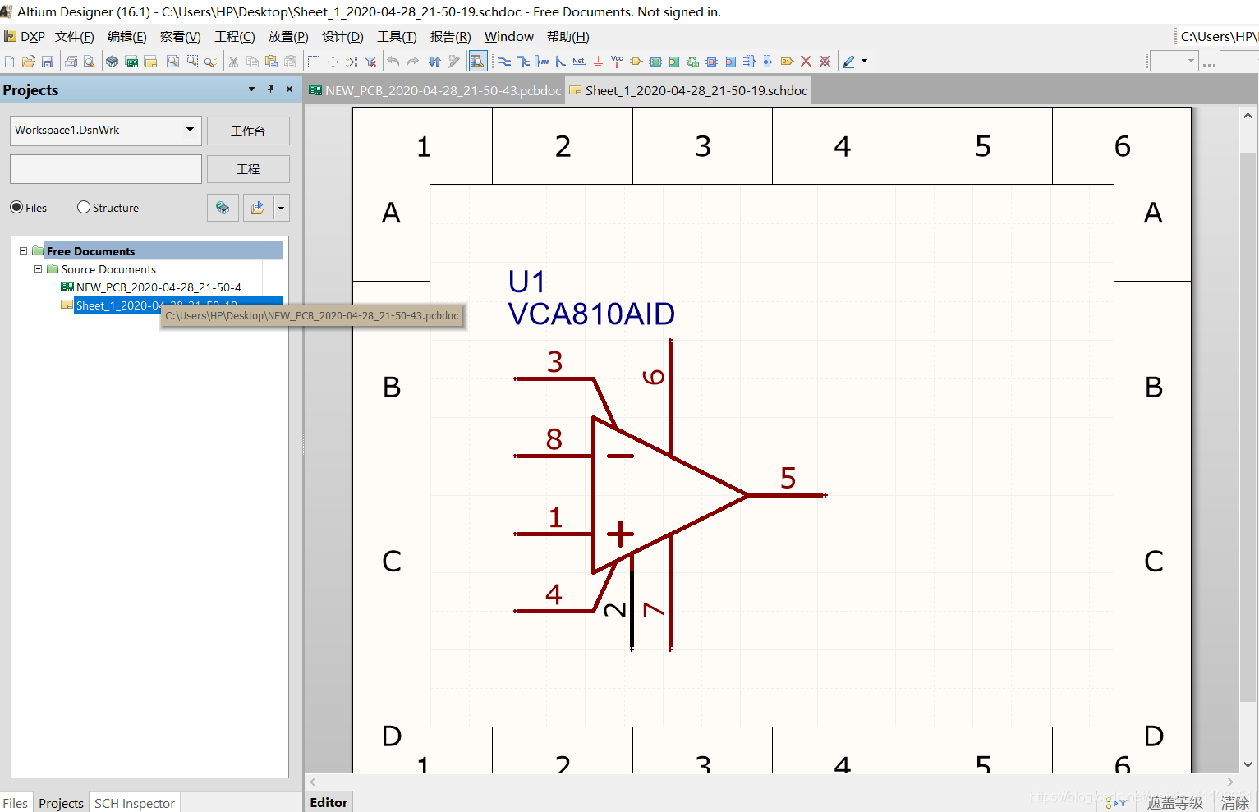Viewport: 1259px width, 812px height.
Task: Select the drawing pencil utility tool
Action: pyautogui.click(x=849, y=62)
